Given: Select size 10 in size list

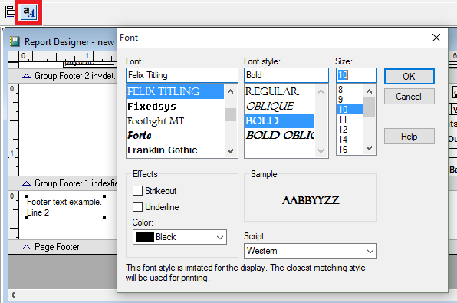Looking at the screenshot, I should tap(350, 110).
